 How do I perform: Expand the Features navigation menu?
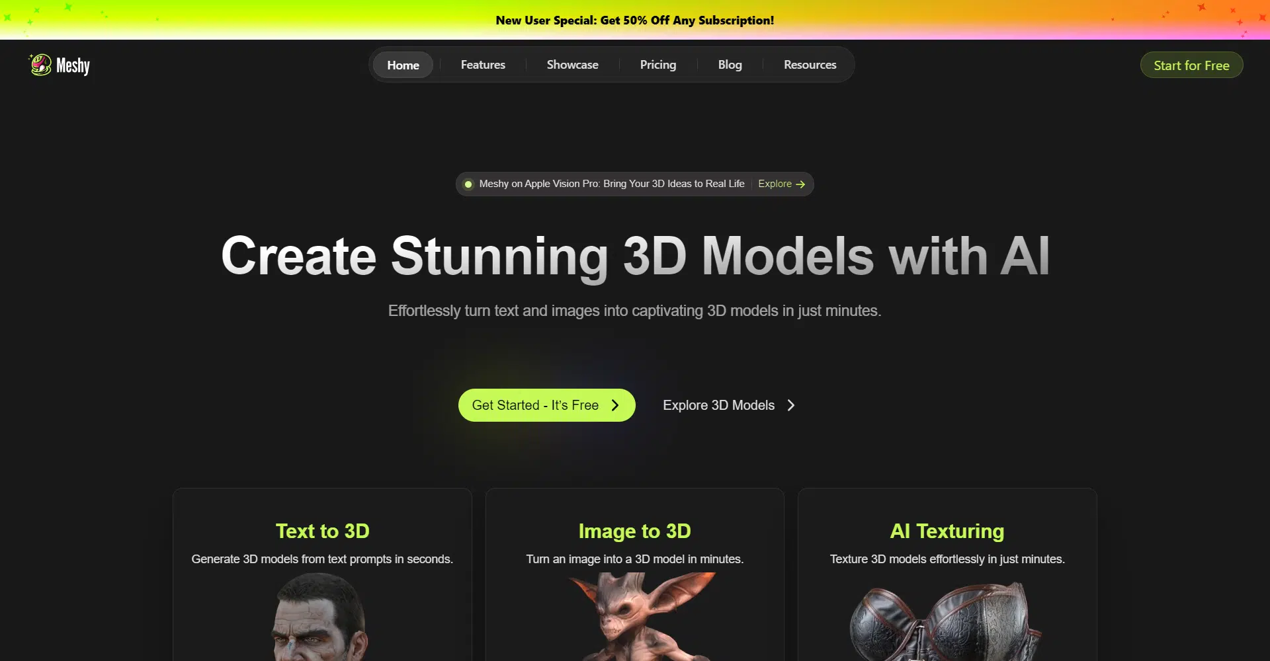483,65
